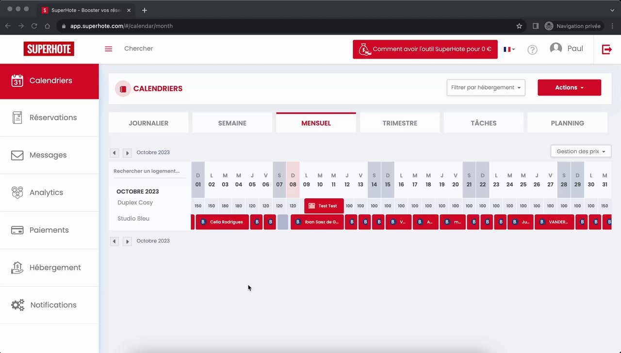Image resolution: width=621 pixels, height=353 pixels.
Task: Open the Filtrer par hébergement dropdown
Action: [x=486, y=88]
